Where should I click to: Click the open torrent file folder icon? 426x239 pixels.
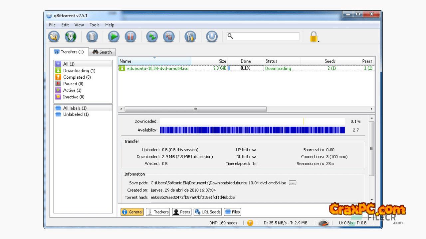54,37
